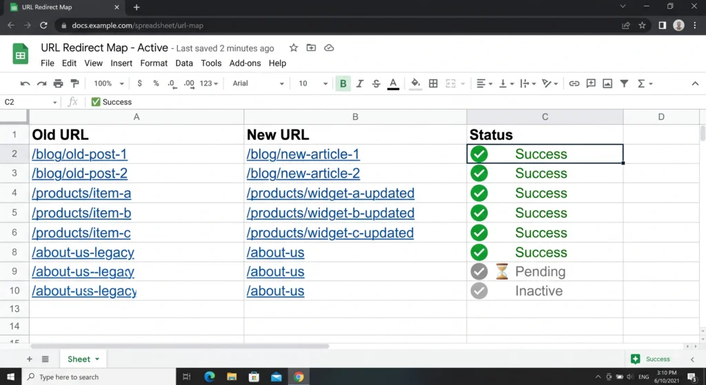The width and height of the screenshot is (706, 385).
Task: Open the Insert menu
Action: pyautogui.click(x=121, y=63)
